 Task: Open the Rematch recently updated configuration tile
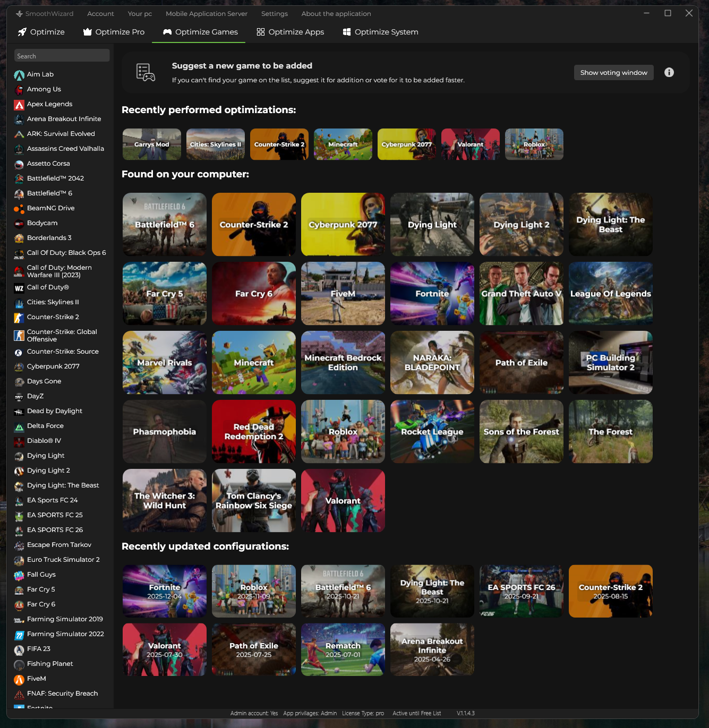pos(343,649)
